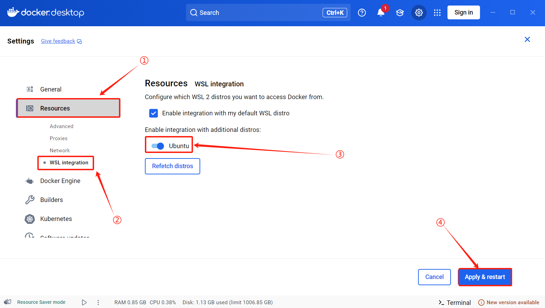Click the Apply & restart button
This screenshot has width=545, height=308.
(x=485, y=277)
